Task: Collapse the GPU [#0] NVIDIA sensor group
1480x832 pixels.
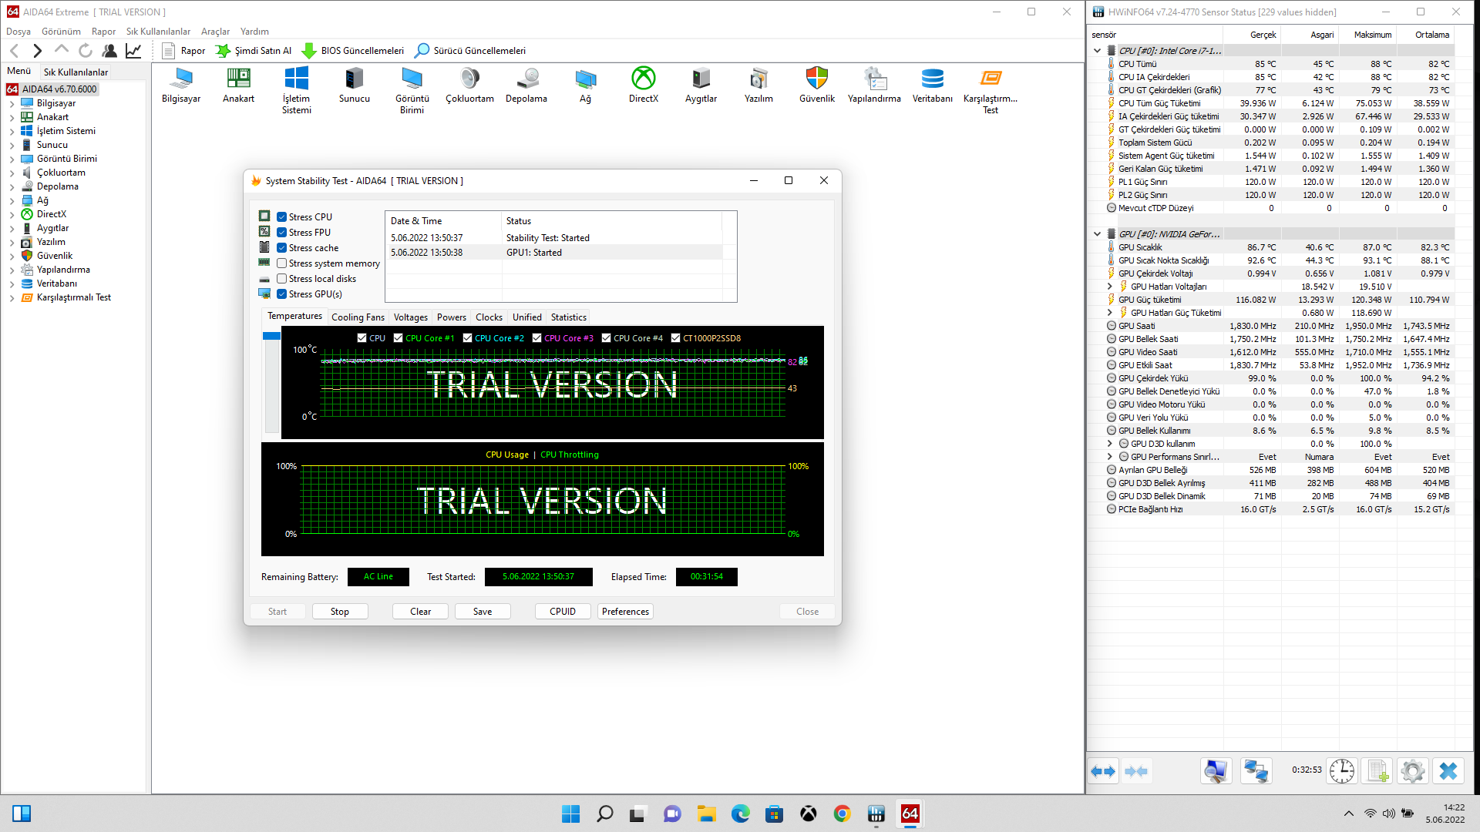Action: coord(1097,234)
